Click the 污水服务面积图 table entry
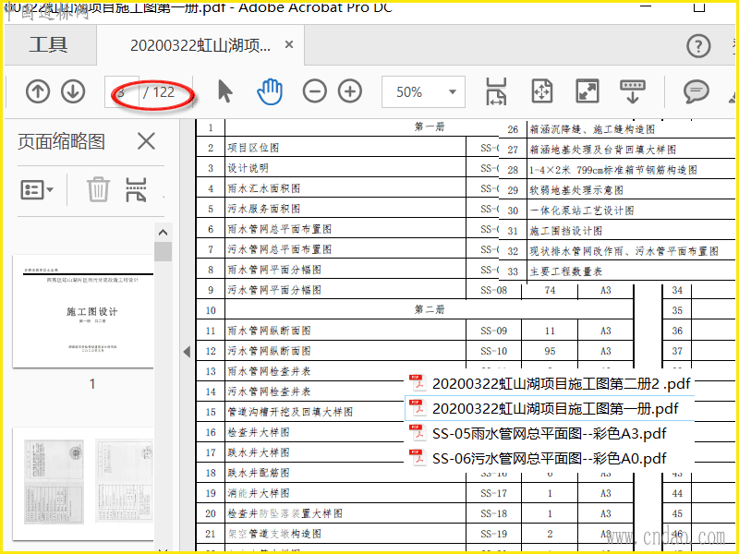Screen dimensions: 739x554 tap(264, 209)
